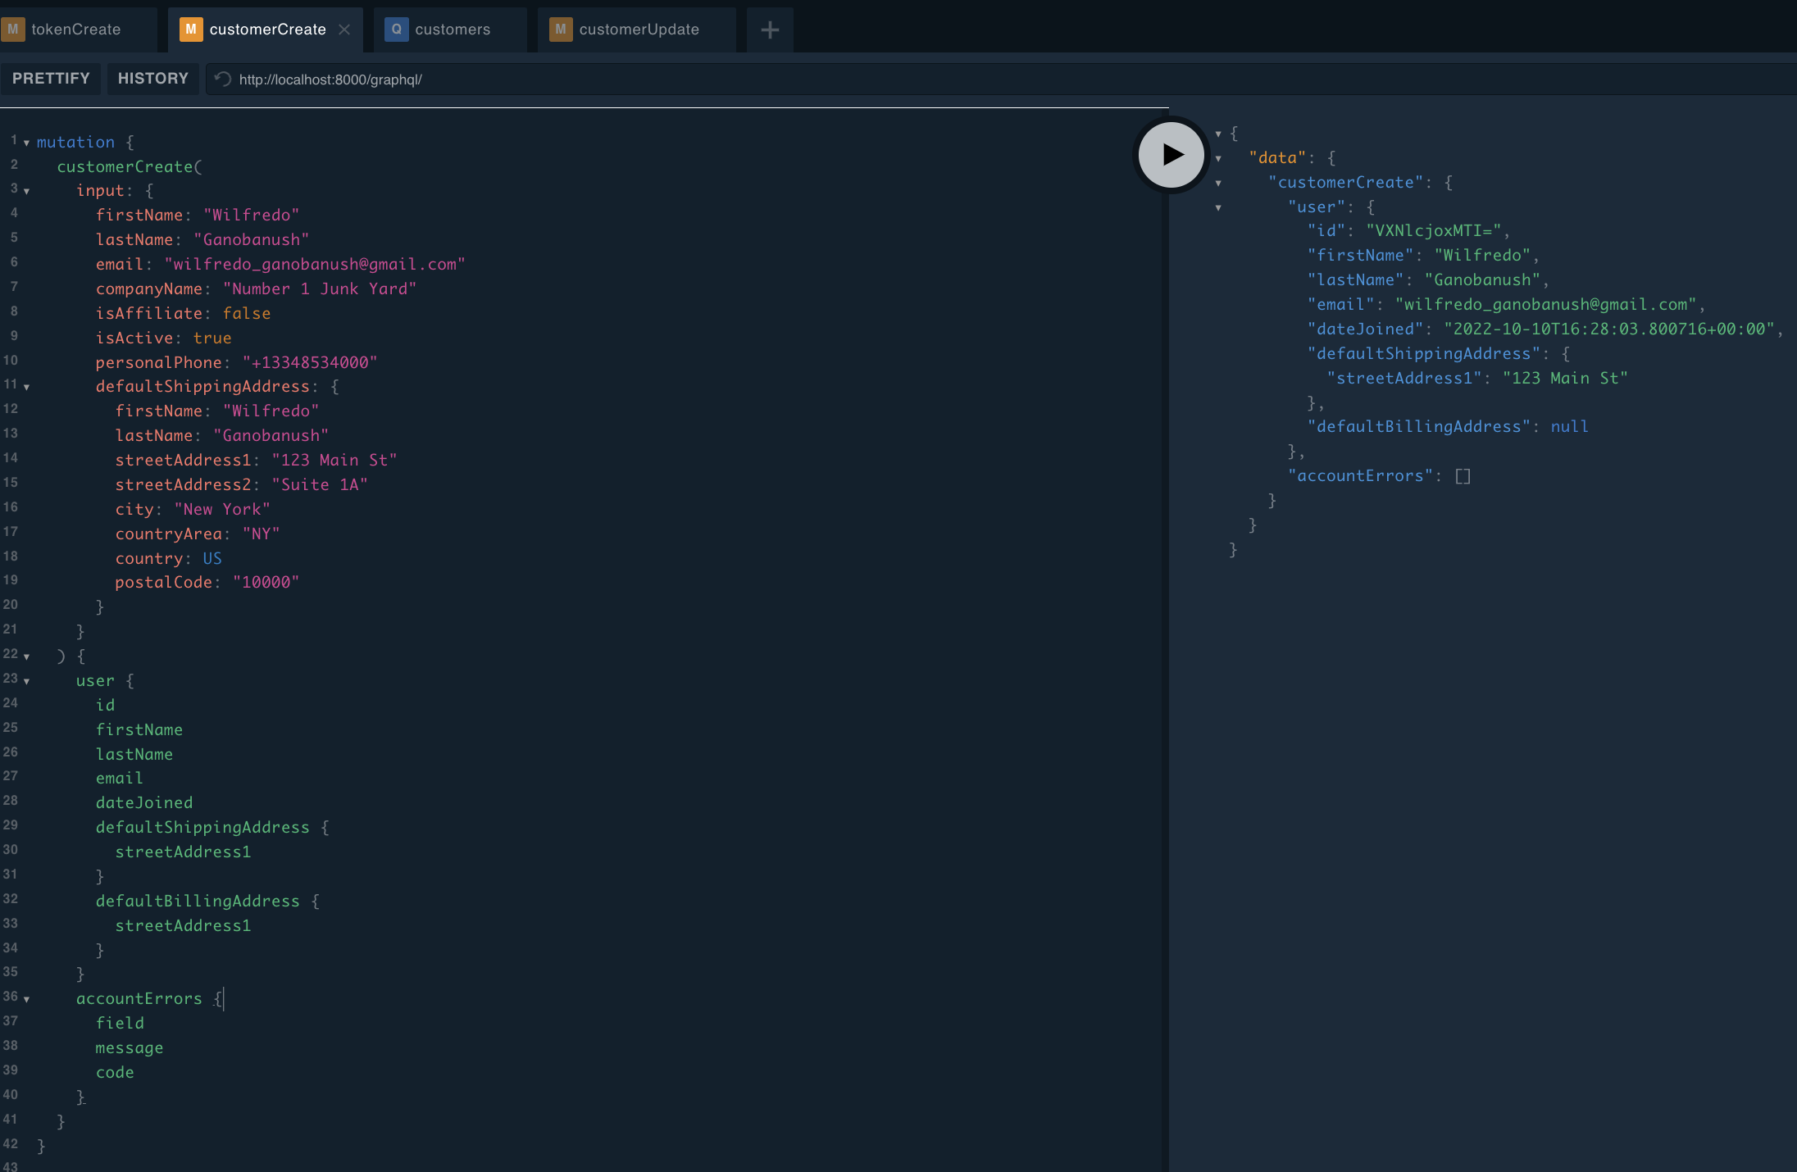The image size is (1797, 1172).
Task: Click the response "123 Main St" value
Action: click(1564, 378)
